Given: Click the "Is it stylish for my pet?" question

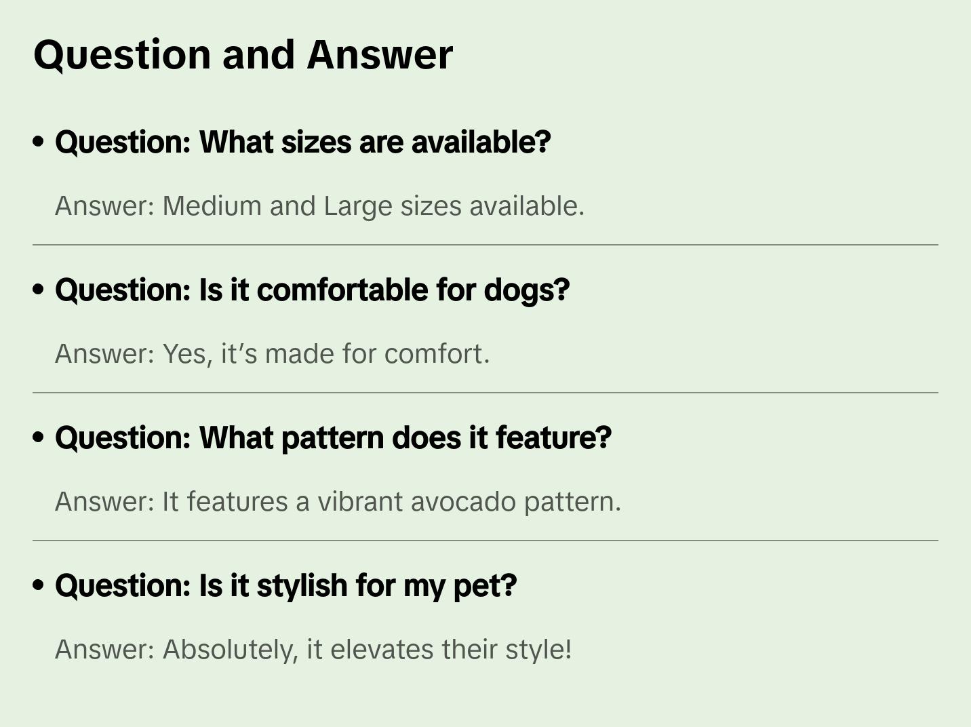Looking at the screenshot, I should (x=285, y=586).
